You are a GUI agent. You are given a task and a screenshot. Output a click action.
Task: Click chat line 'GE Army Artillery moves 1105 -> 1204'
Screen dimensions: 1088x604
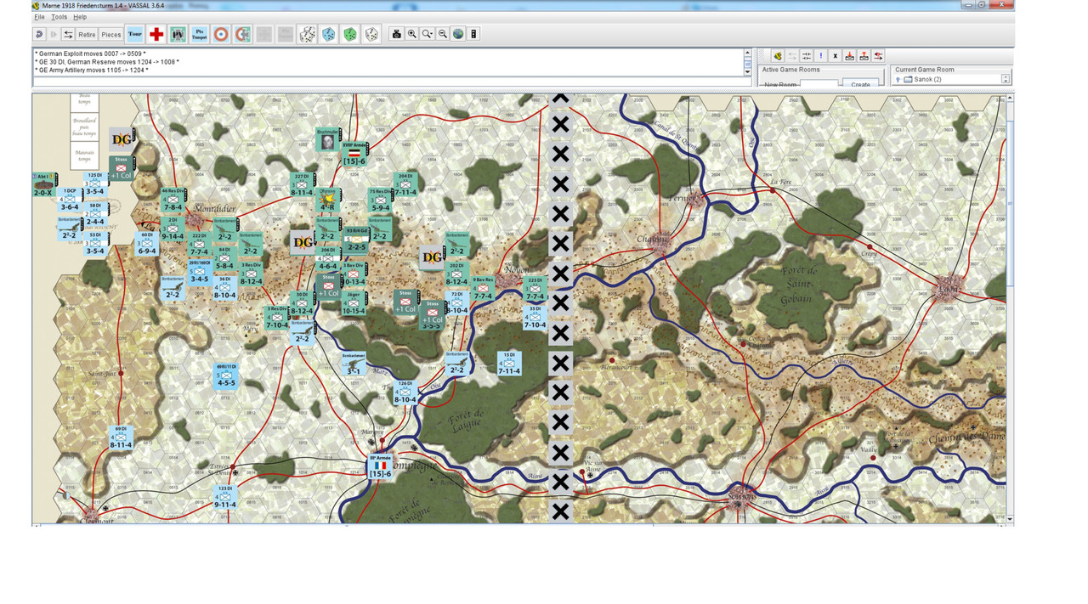[x=93, y=70]
